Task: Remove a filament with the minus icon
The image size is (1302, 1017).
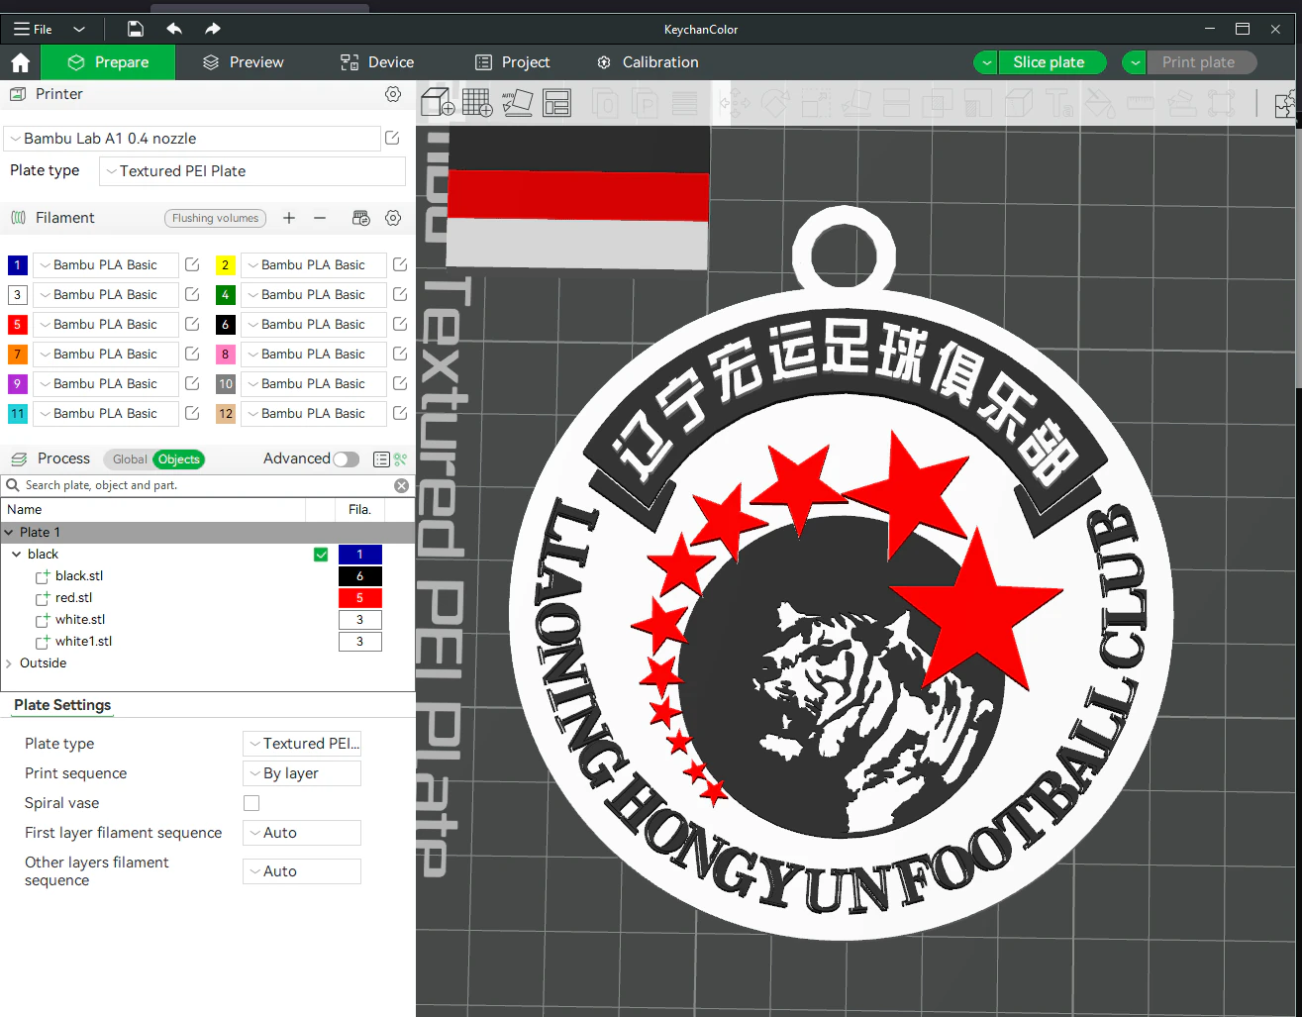Action: (x=320, y=218)
